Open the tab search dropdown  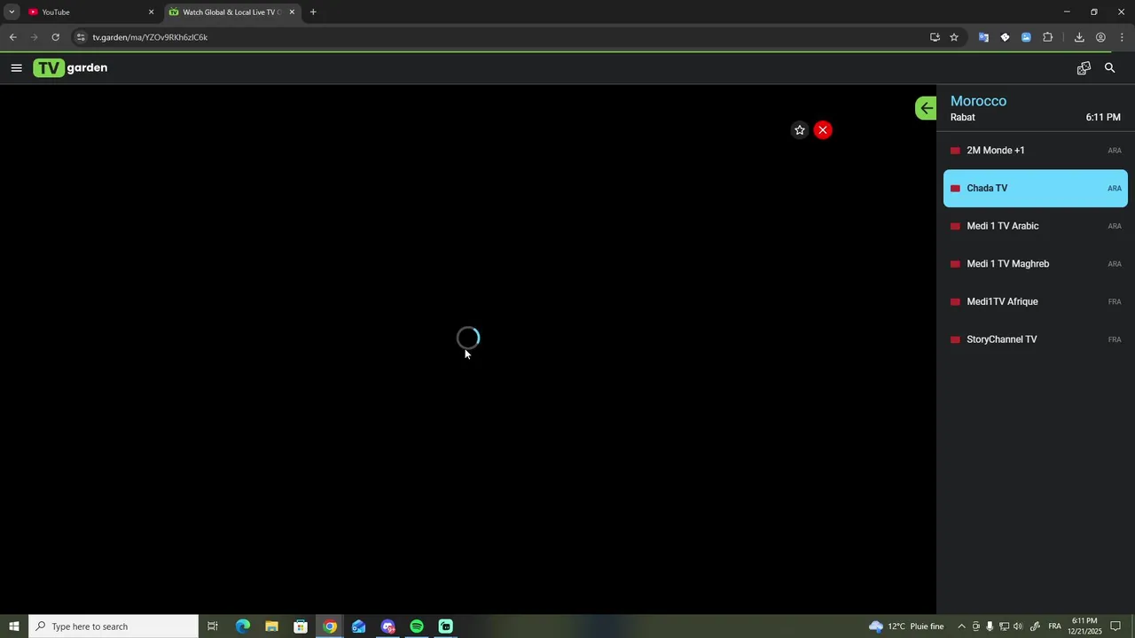pyautogui.click(x=12, y=12)
